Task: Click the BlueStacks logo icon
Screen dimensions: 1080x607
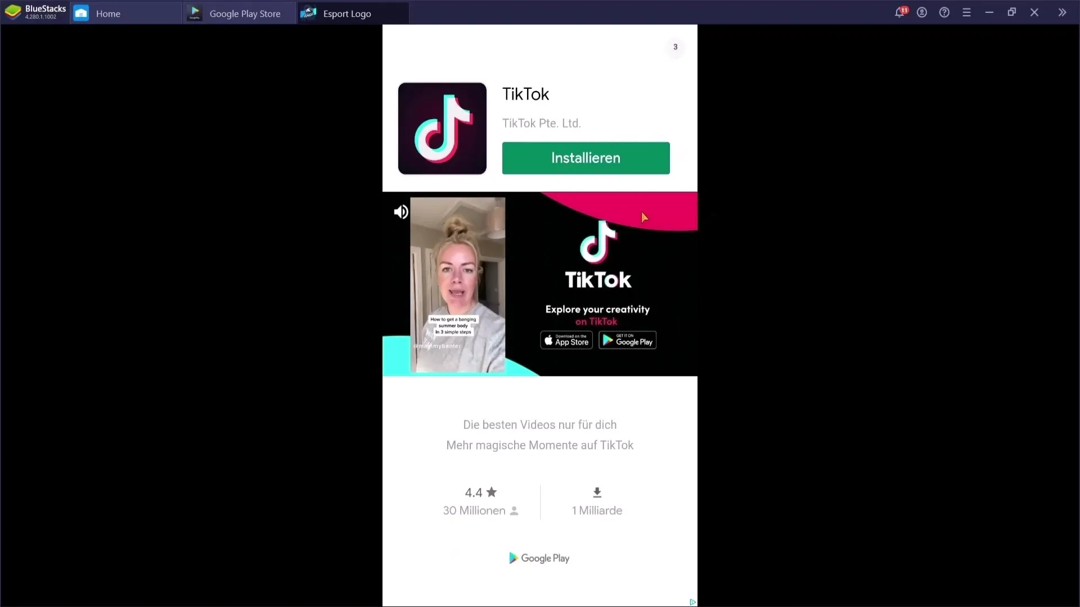Action: pos(13,13)
